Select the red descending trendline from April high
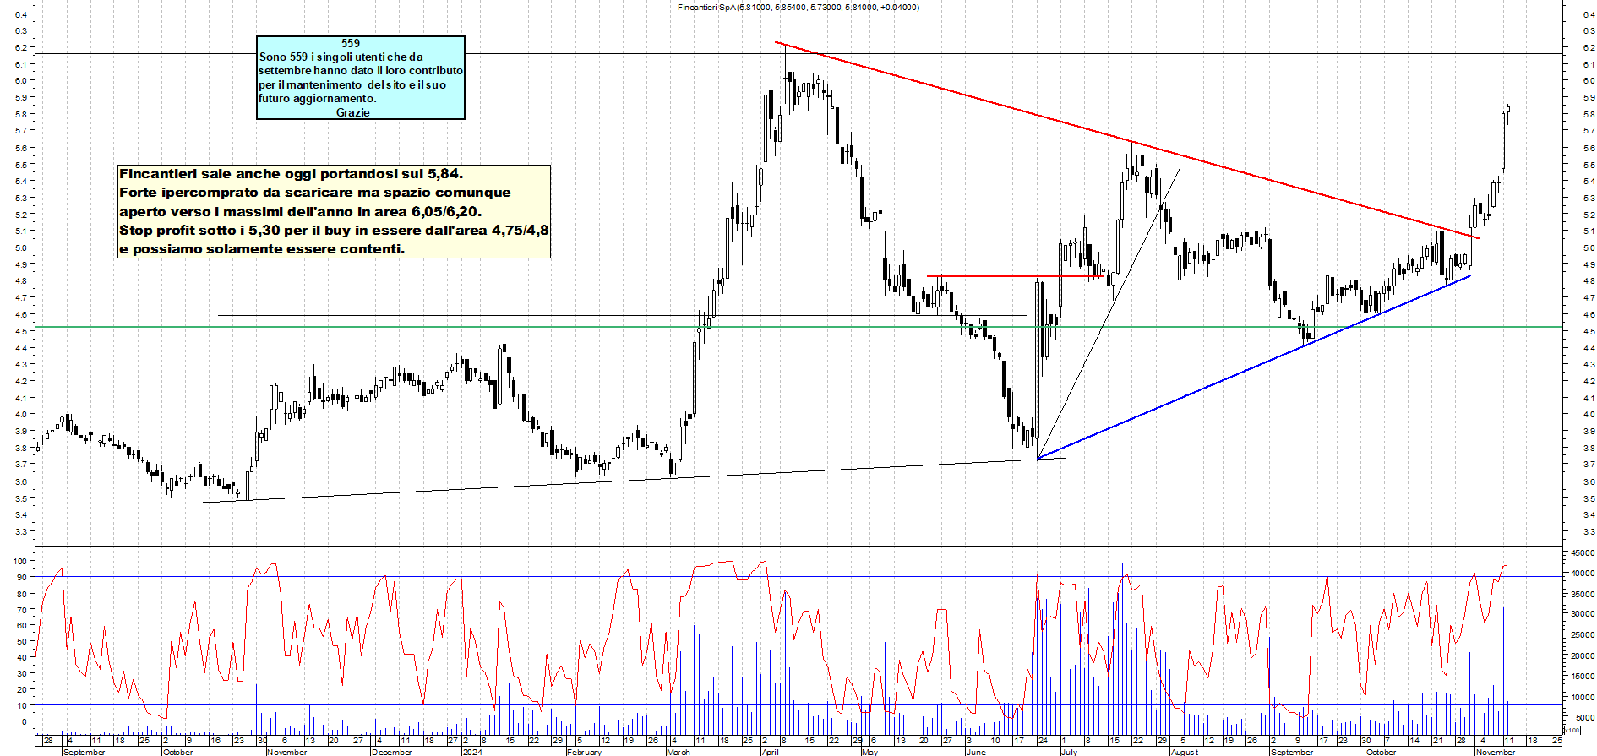 point(1127,141)
